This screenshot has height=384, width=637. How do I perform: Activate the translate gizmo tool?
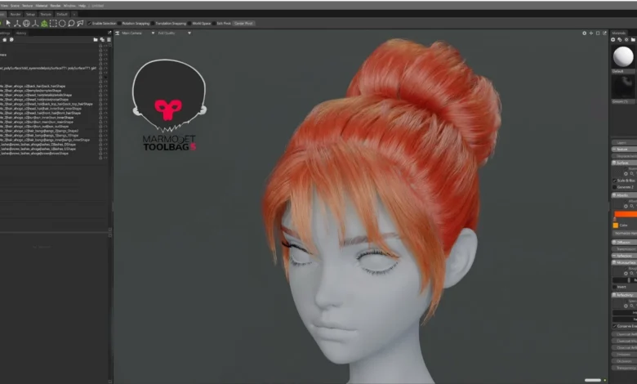point(17,23)
